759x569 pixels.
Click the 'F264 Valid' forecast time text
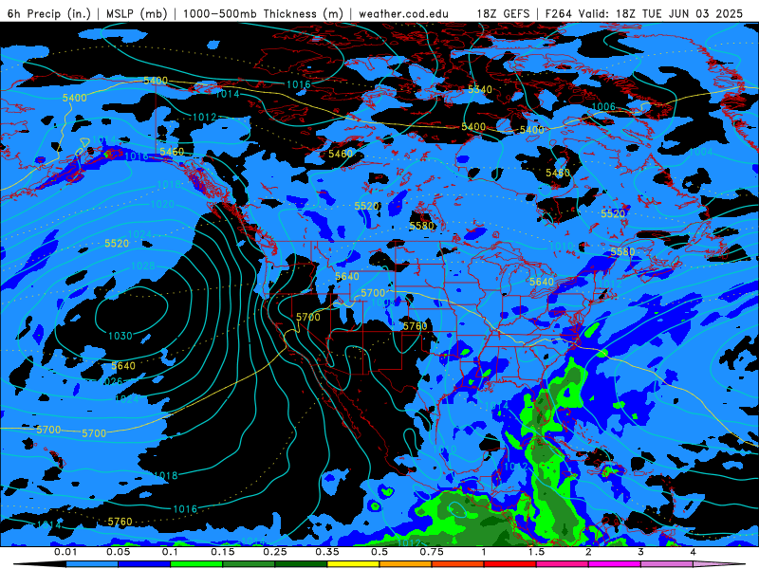(578, 13)
